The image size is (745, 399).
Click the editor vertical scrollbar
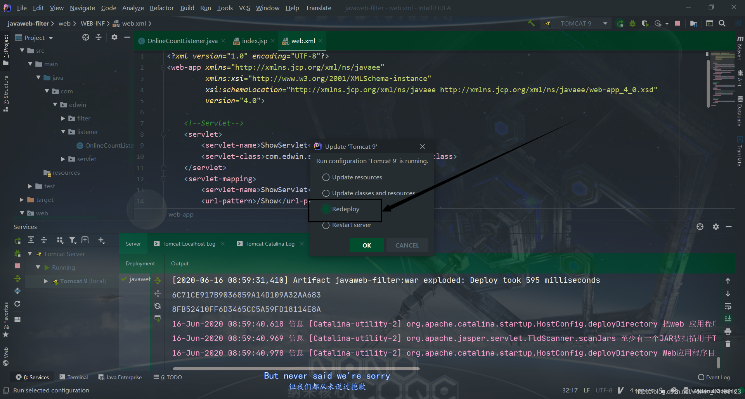[708, 83]
